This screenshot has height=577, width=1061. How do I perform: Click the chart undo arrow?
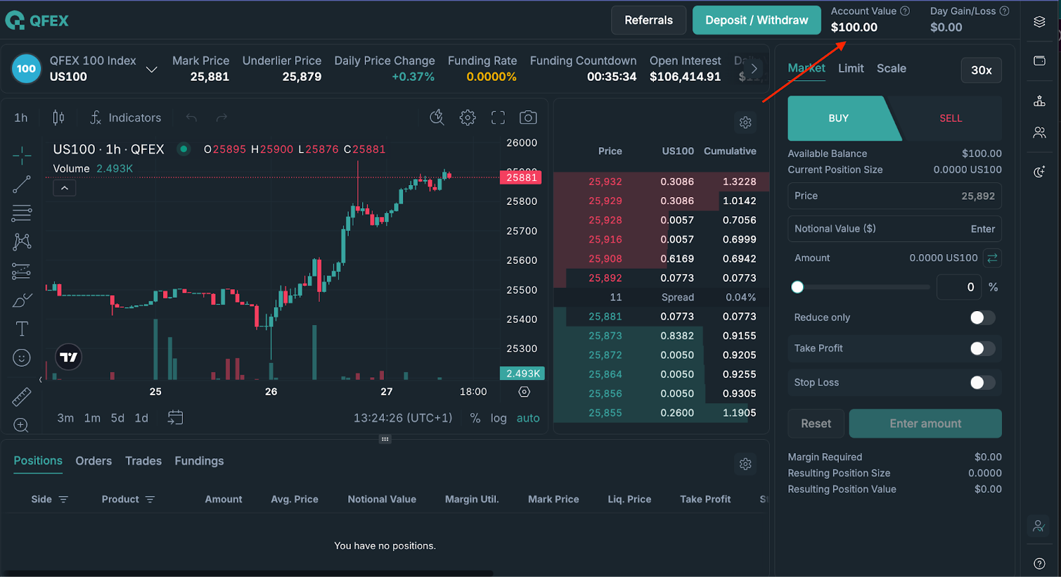pos(192,117)
